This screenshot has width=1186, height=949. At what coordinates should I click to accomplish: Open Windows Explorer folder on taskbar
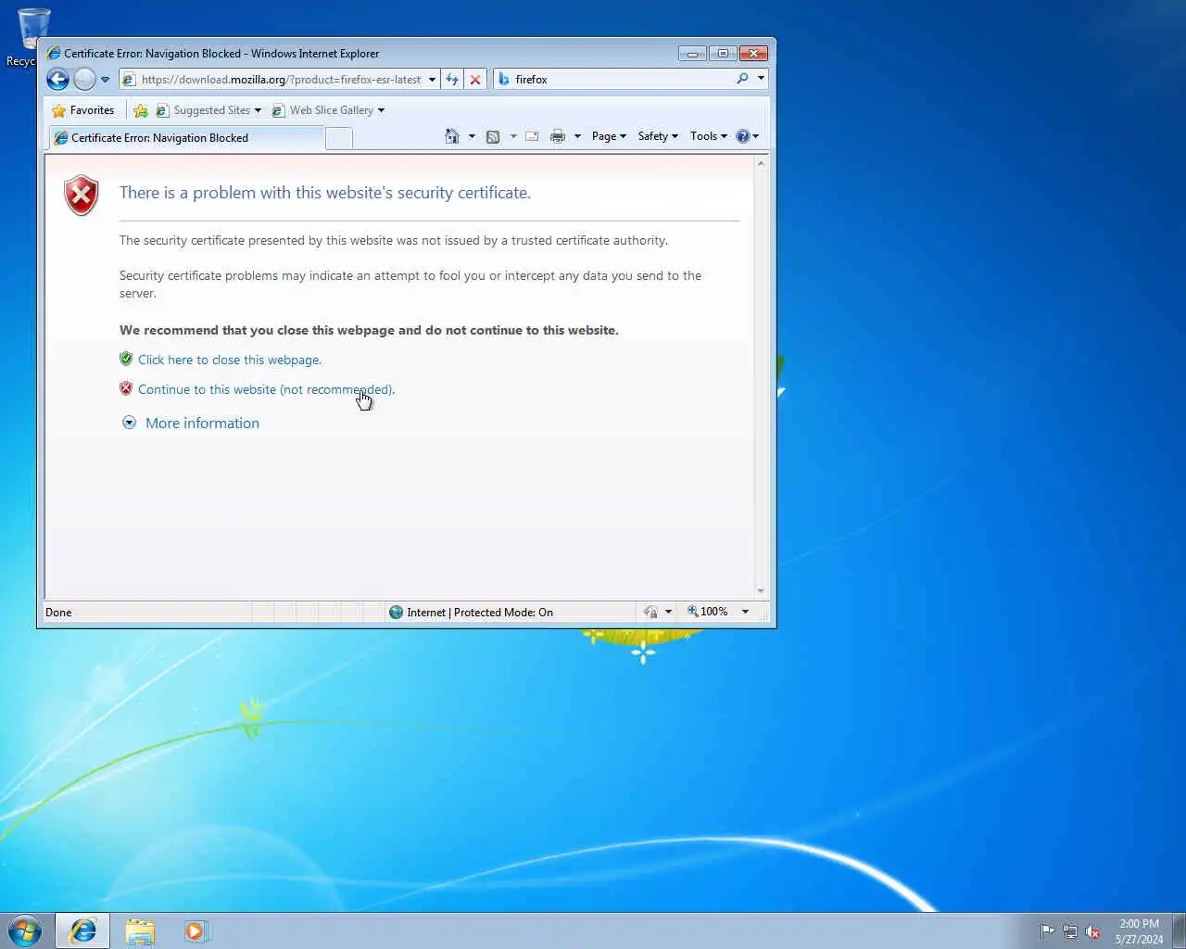tap(140, 930)
